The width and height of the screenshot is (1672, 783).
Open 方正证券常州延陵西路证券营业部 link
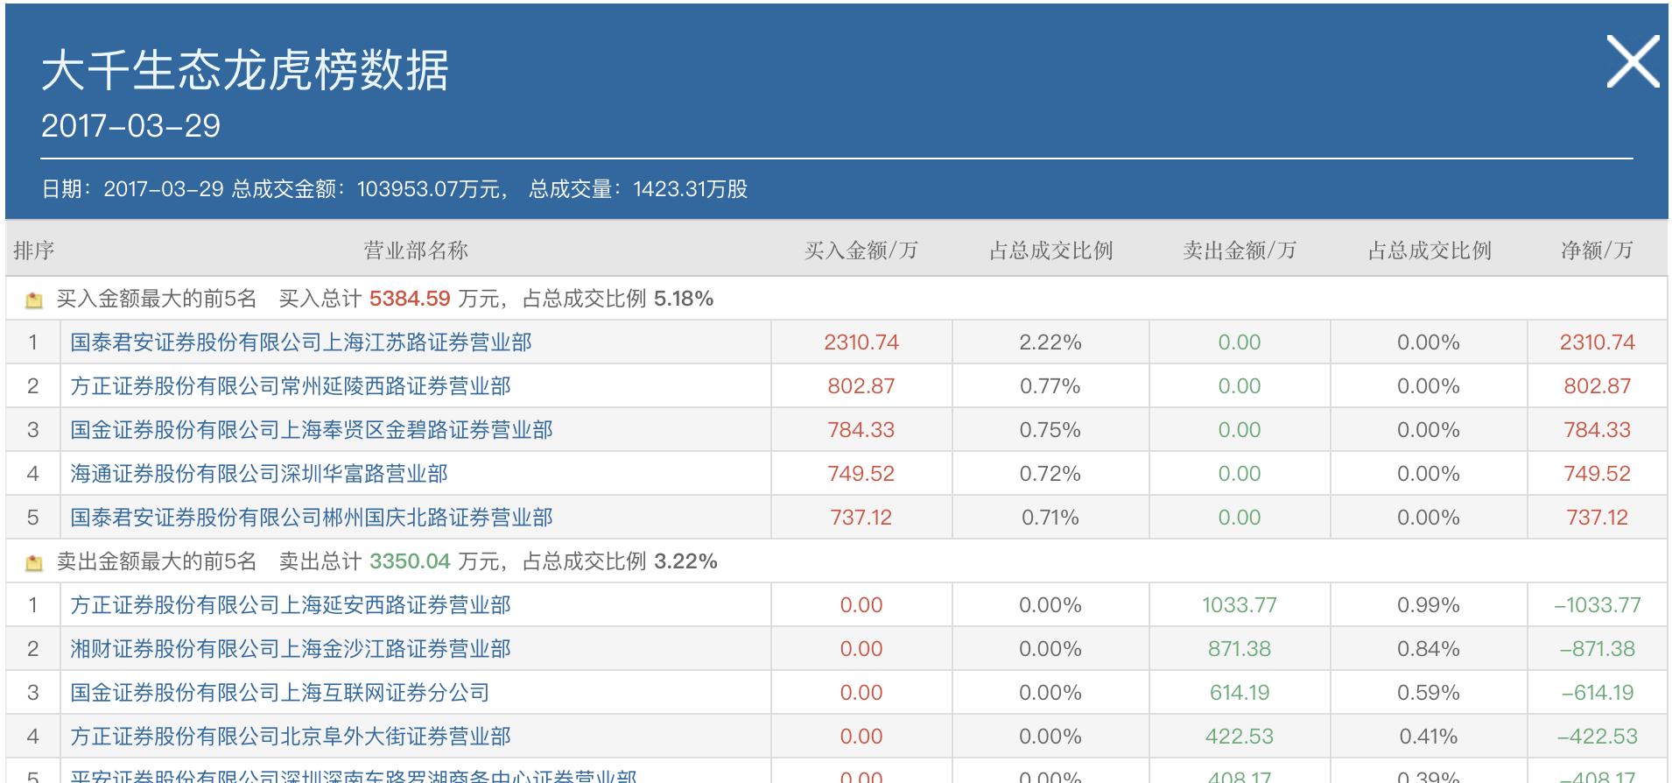tap(291, 386)
